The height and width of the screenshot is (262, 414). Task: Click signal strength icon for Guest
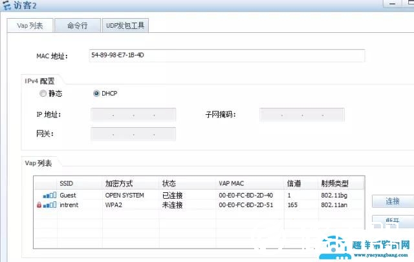coord(50,196)
